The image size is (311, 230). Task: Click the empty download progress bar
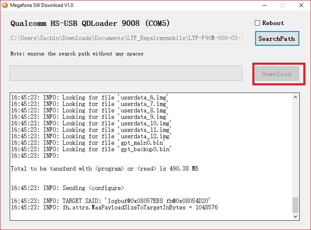click(126, 73)
